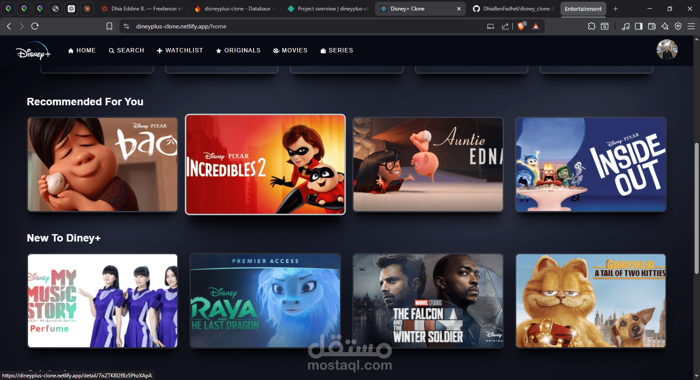Screen dimensions: 700x380
Task: Click the Disney+ logo
Action: click(34, 51)
